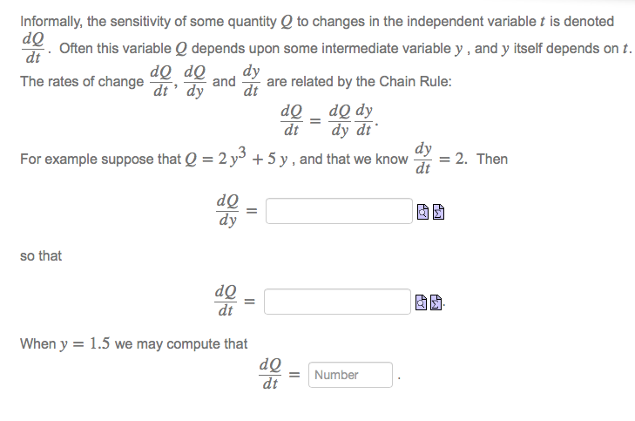
Task: Click the dQ/dy label before first input
Action: pos(227,210)
